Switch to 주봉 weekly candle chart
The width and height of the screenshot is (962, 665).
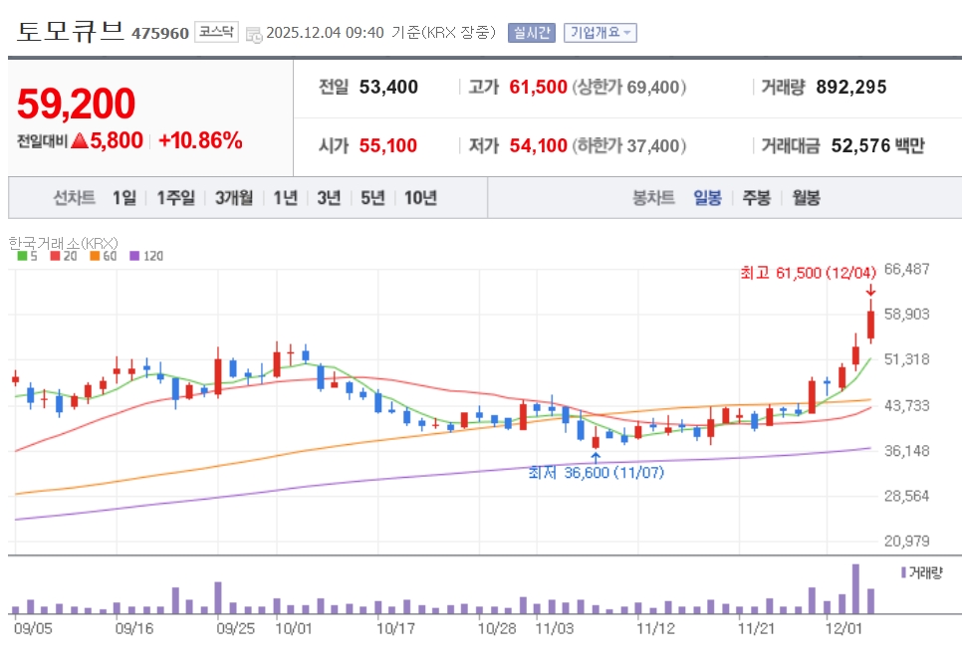pos(756,197)
